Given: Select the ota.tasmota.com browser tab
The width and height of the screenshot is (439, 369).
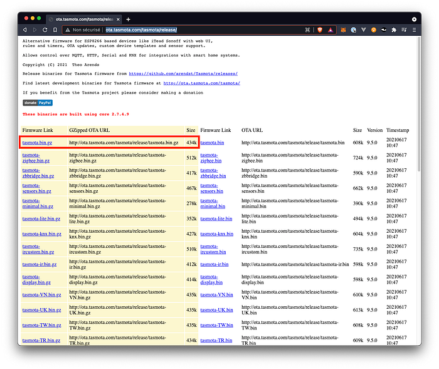Looking at the screenshot, I should [x=84, y=19].
